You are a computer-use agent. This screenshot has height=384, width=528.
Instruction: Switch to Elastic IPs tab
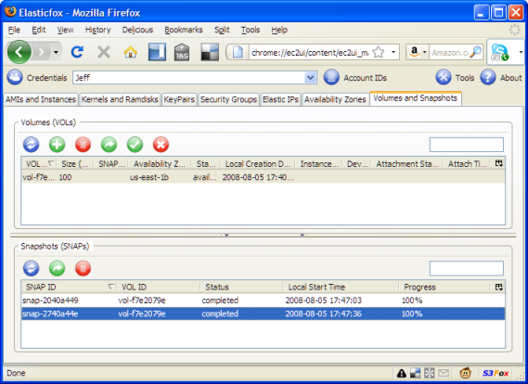[280, 99]
